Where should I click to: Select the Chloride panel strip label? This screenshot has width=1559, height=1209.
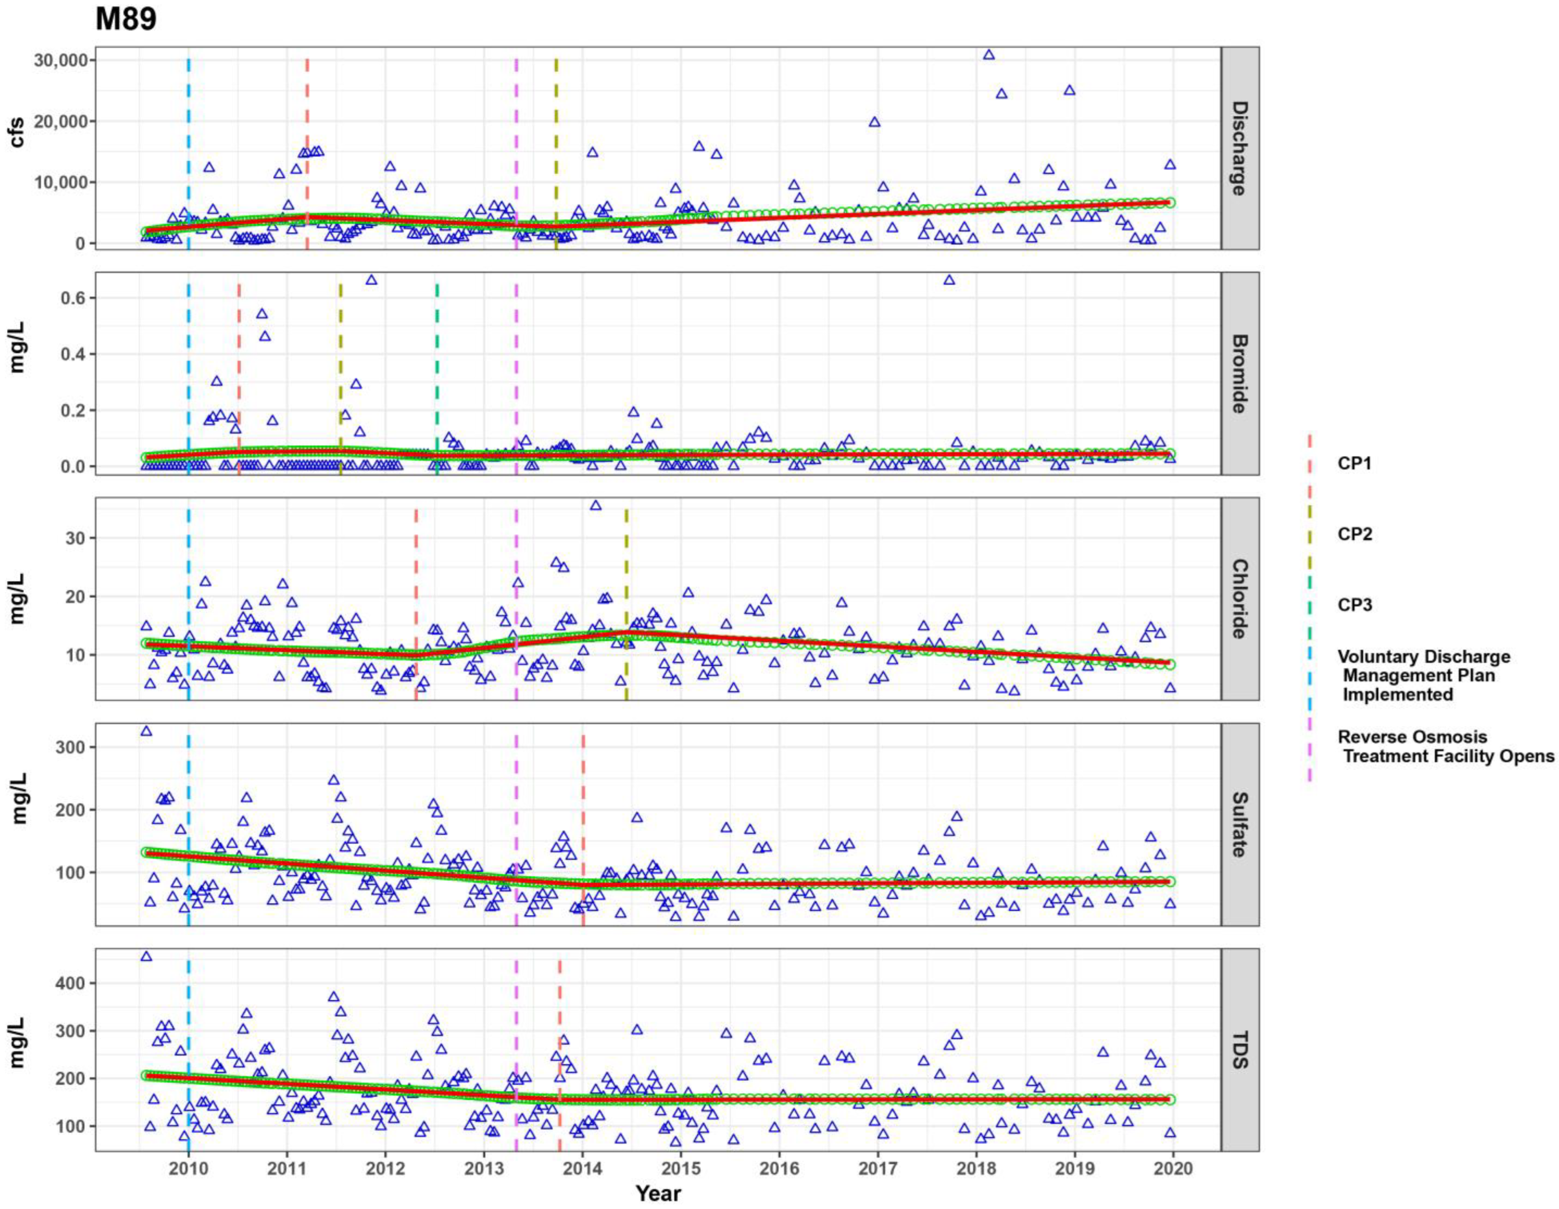click(1240, 598)
